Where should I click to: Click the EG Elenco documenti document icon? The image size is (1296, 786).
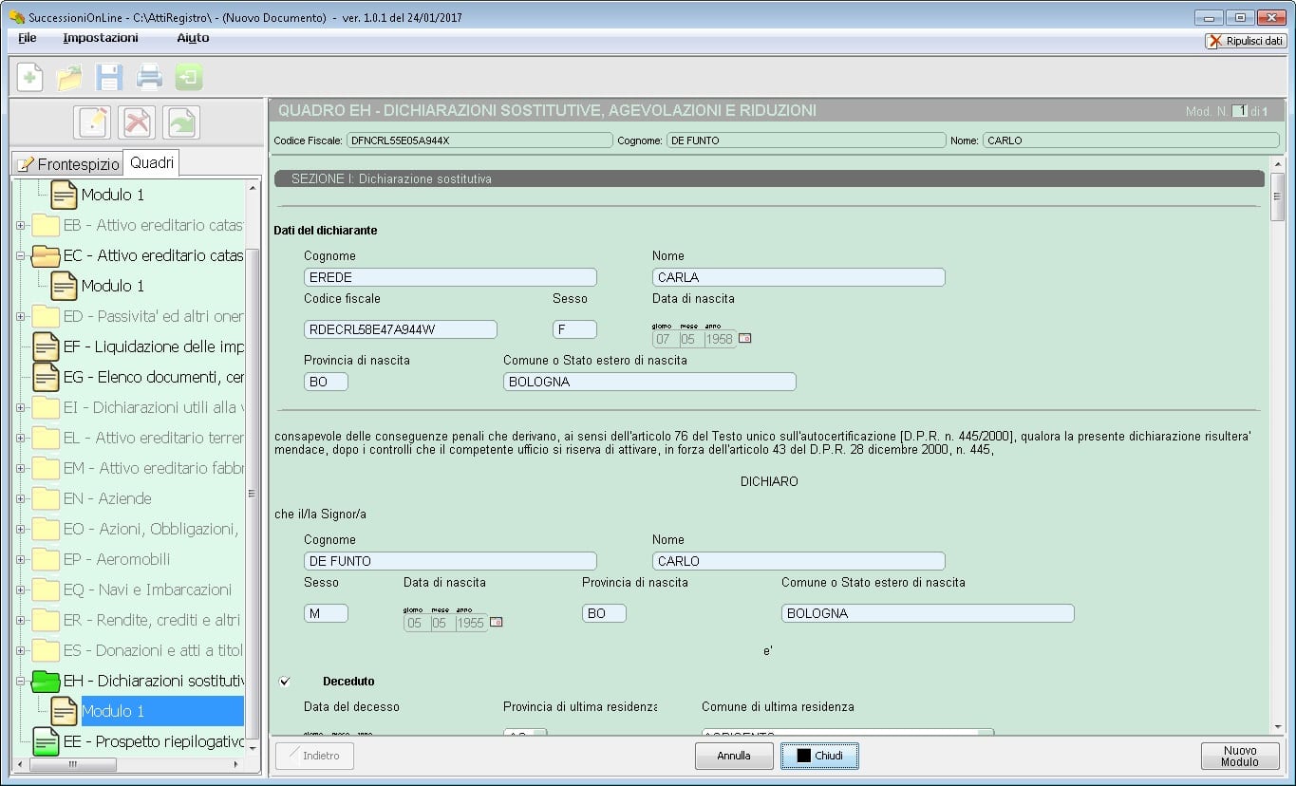tap(46, 377)
